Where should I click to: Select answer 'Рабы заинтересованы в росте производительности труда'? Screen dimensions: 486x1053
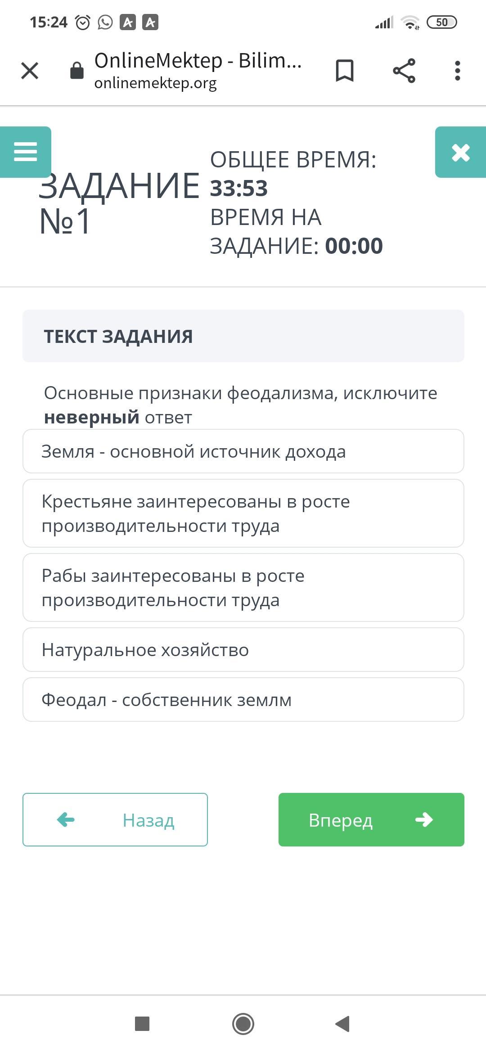coord(243,588)
